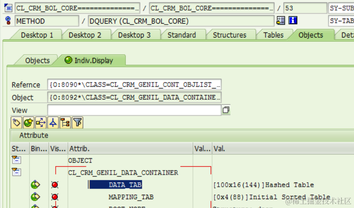Viewport: 354px width, 208px height.
Task: Open the Tables tab
Action: 273,35
